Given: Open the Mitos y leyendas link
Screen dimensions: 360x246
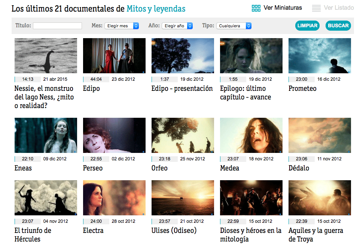Looking at the screenshot, I should click(156, 9).
